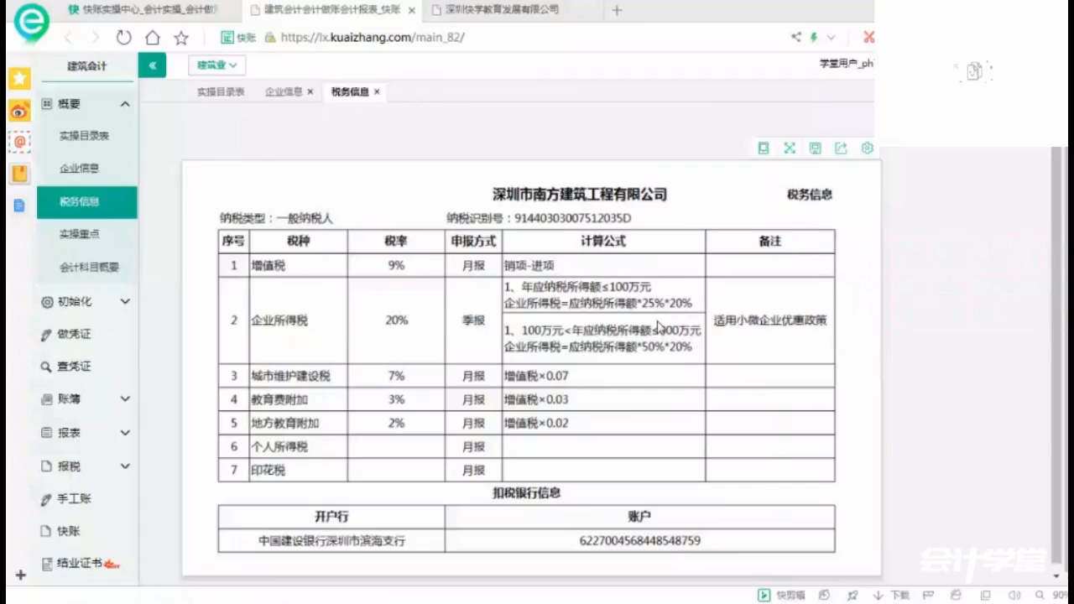Screen dimensions: 1074x604
Task: Open the Weibo sidebar icon
Action: 19,111
